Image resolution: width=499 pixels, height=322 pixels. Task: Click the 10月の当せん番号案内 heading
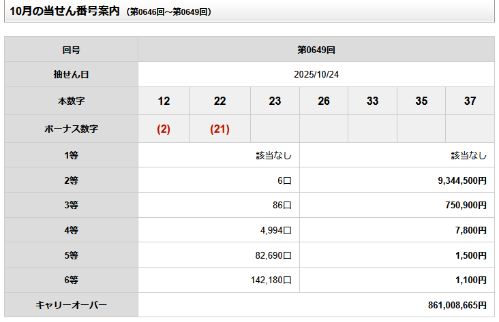click(x=66, y=11)
